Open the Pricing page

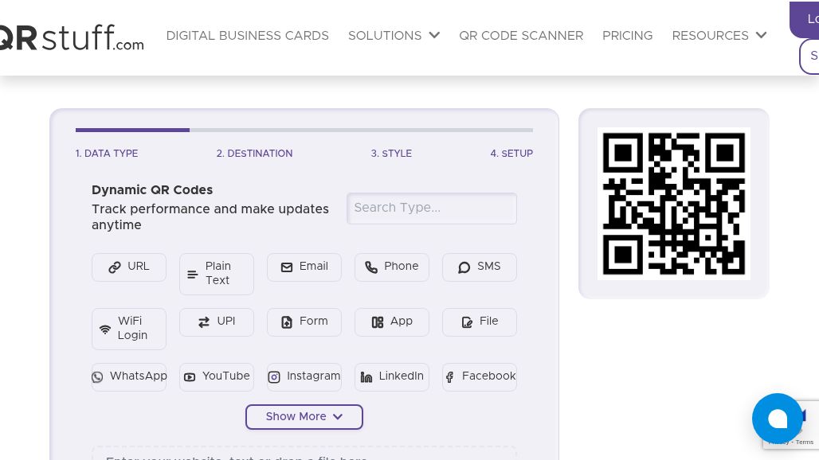pyautogui.click(x=627, y=36)
